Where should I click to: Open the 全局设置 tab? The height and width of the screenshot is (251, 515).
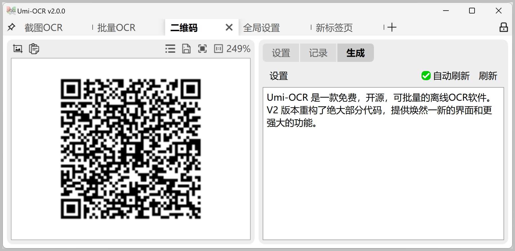262,28
